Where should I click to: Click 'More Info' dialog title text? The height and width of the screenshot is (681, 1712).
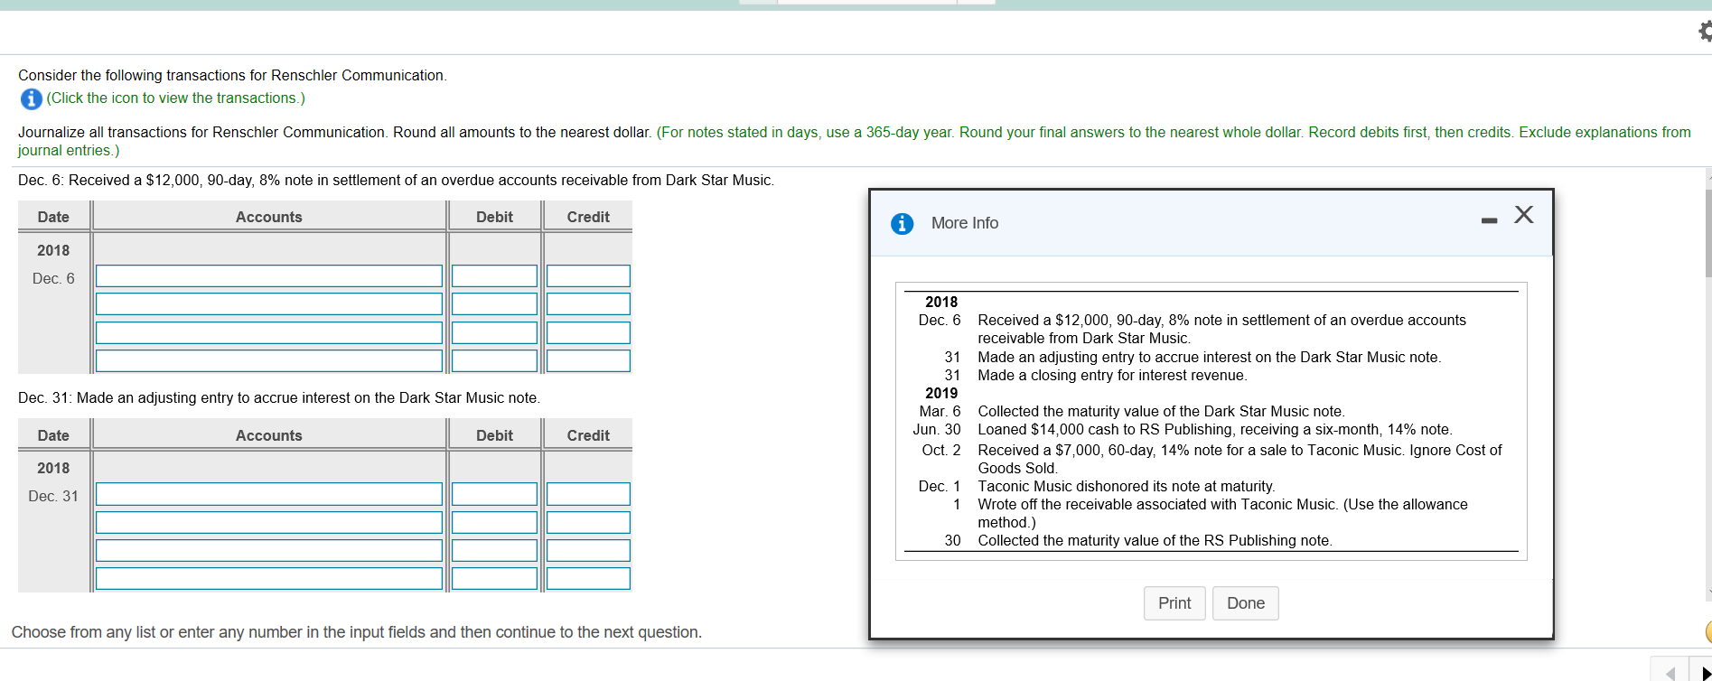coord(965,223)
